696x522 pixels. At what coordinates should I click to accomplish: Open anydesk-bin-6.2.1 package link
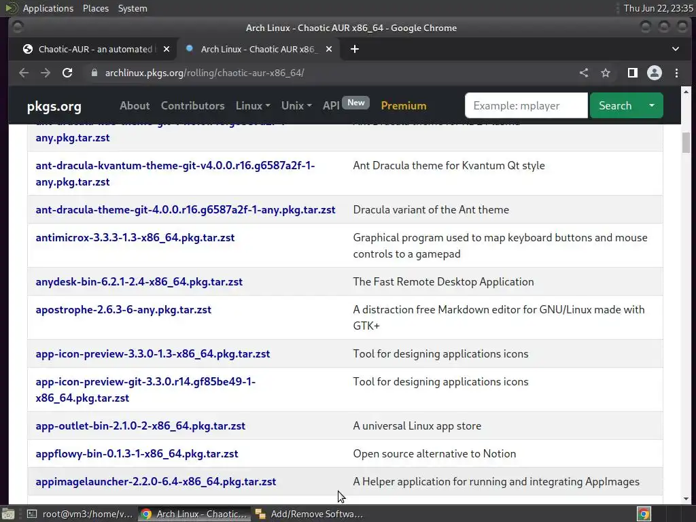tap(139, 282)
